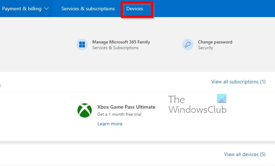This screenshot has width=275, height=166.
Task: Click the Change password key icon
Action: pos(188,44)
